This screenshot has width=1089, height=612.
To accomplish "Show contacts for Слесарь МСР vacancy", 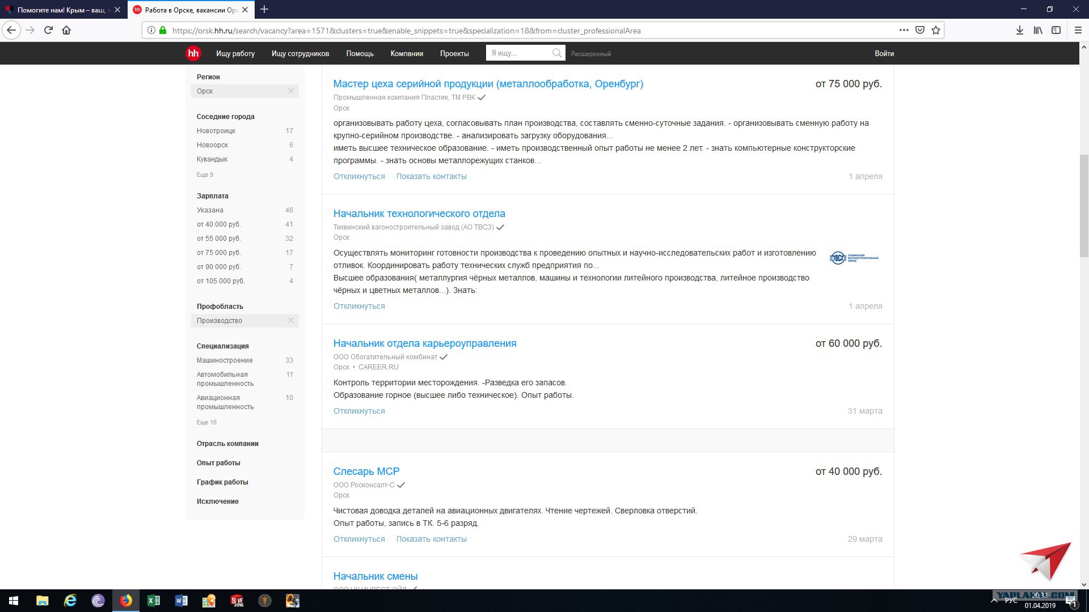I will 432,539.
